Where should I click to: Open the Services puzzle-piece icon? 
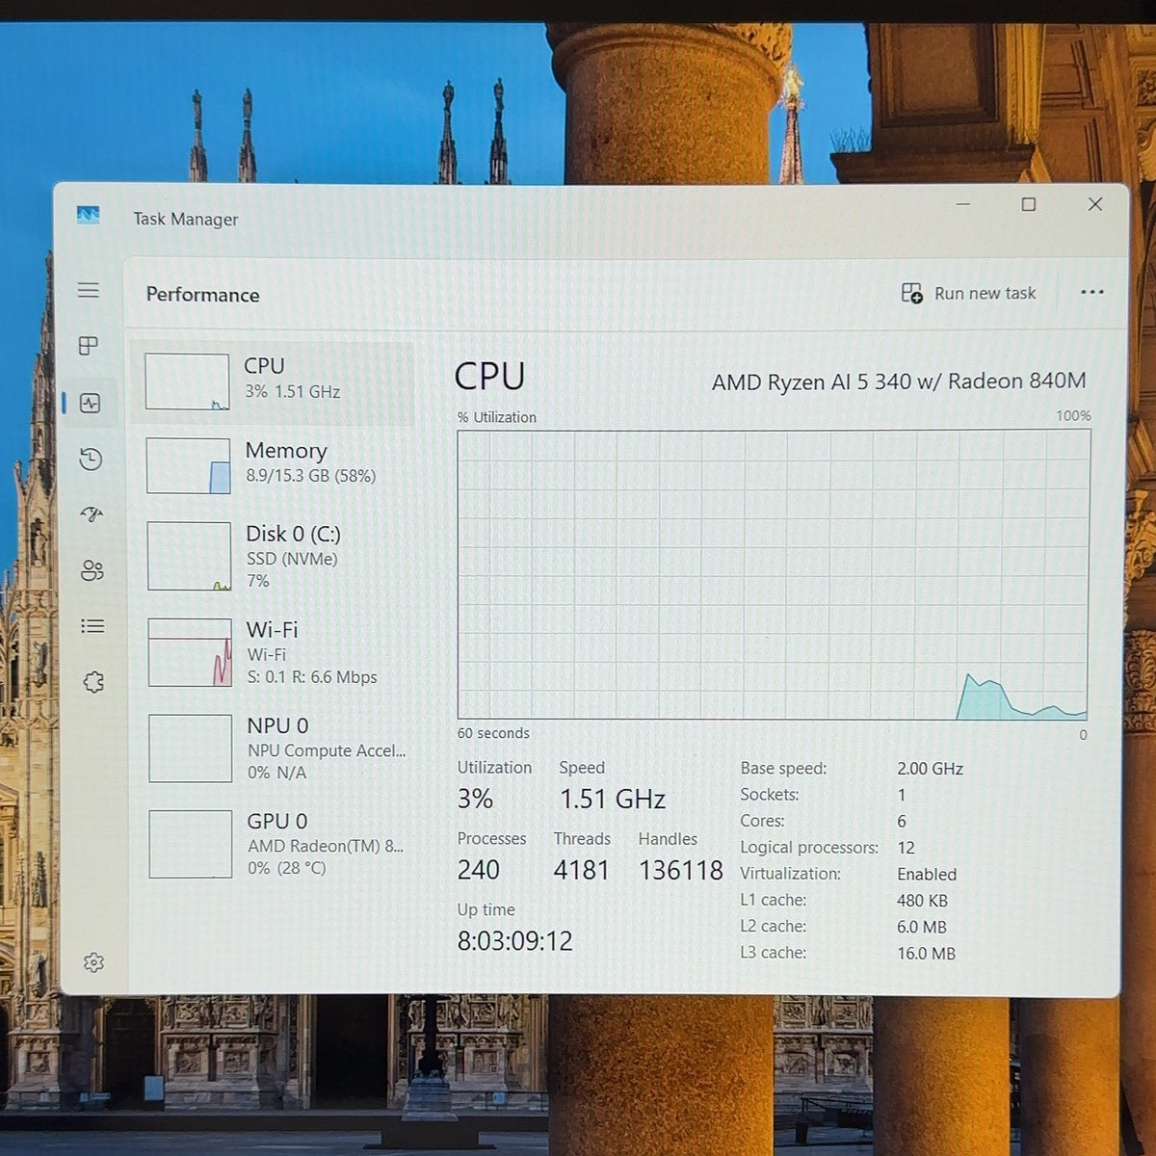tap(93, 682)
